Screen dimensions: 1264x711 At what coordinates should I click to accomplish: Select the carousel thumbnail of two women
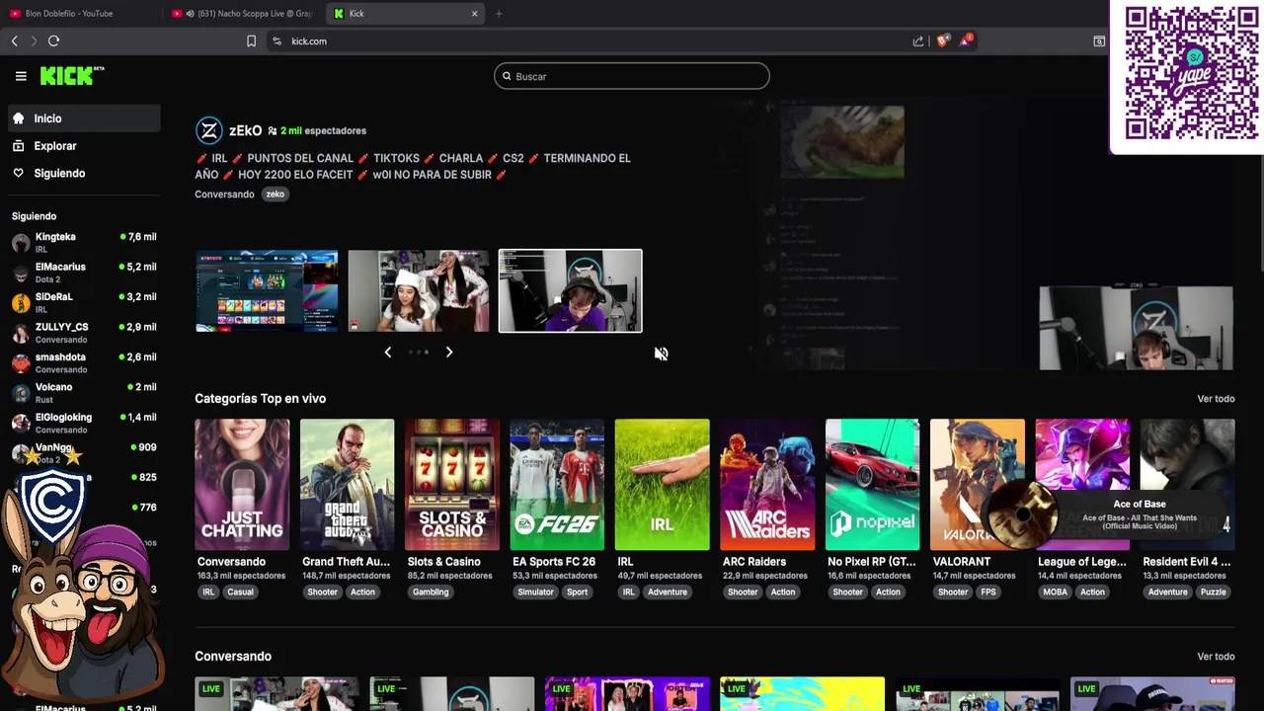click(x=419, y=291)
